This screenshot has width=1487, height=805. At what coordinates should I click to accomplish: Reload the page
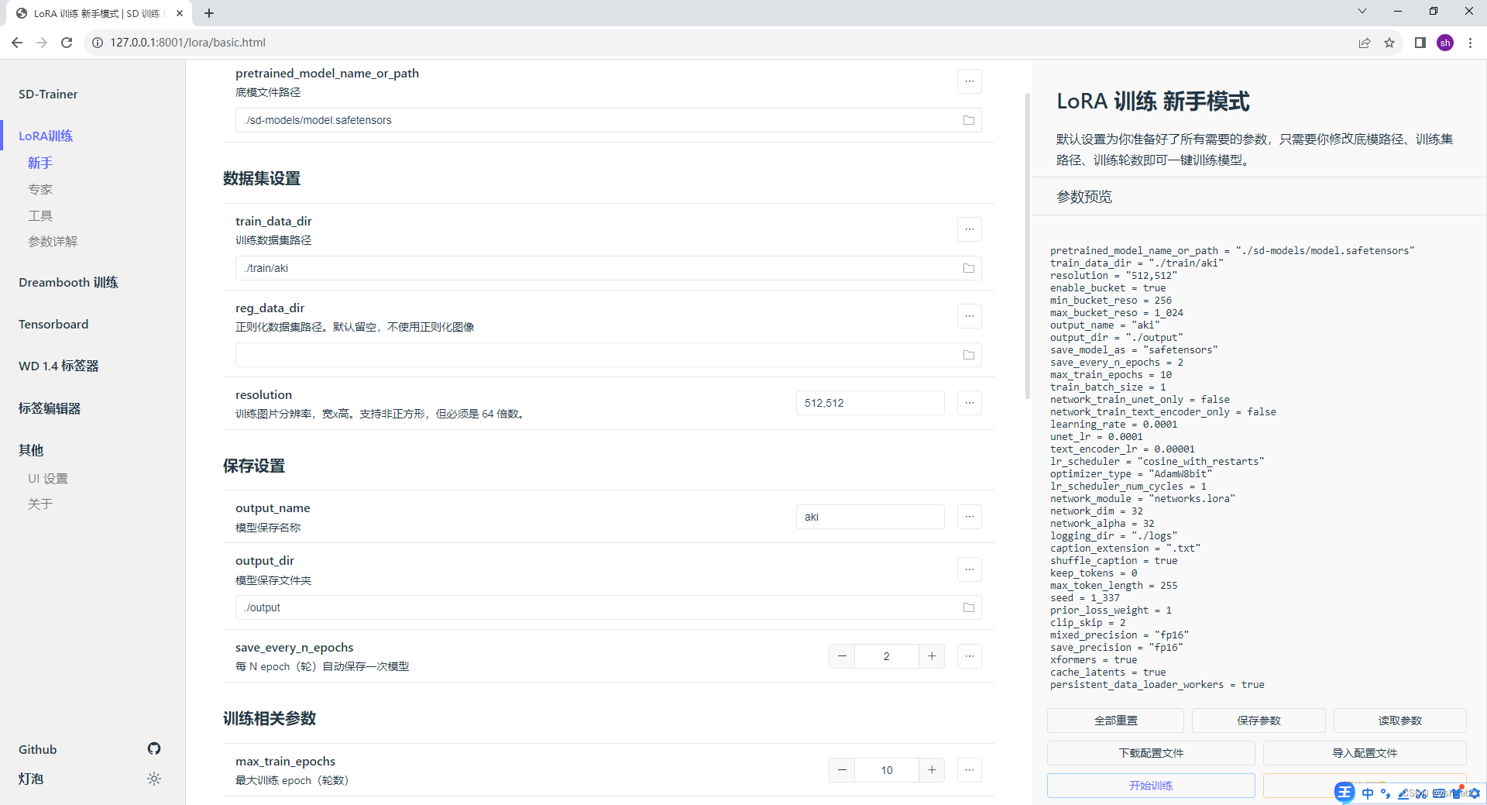67,43
